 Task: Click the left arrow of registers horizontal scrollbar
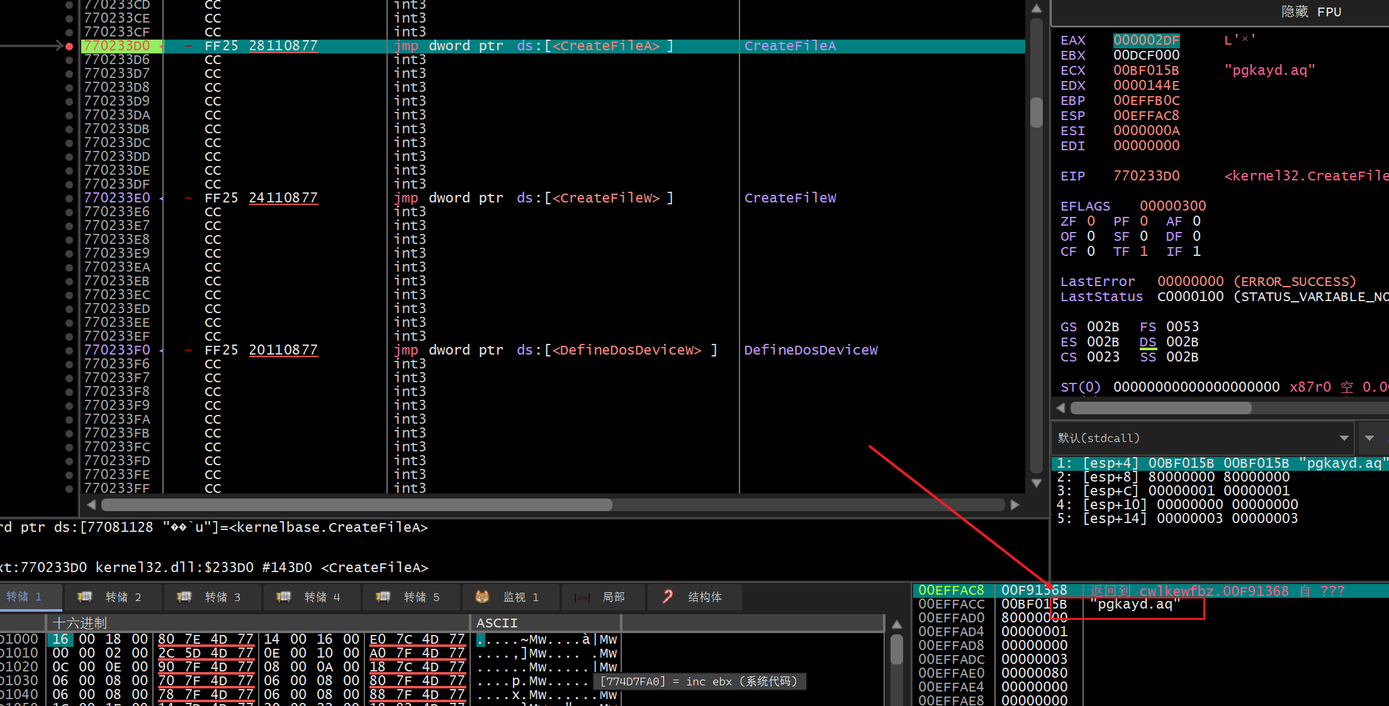pos(1060,408)
